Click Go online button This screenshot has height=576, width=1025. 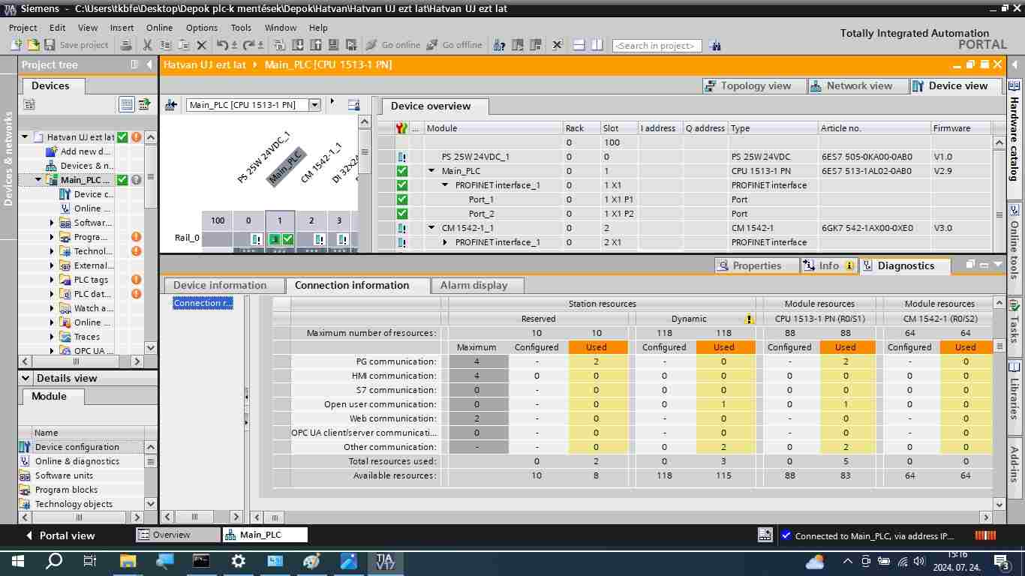click(x=392, y=45)
